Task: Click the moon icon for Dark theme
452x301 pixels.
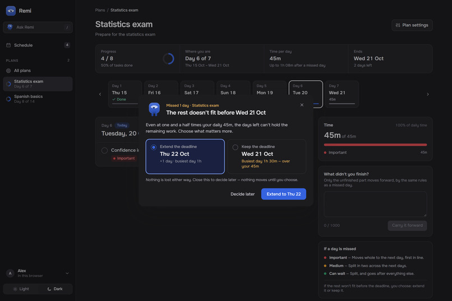Action: click(49, 289)
